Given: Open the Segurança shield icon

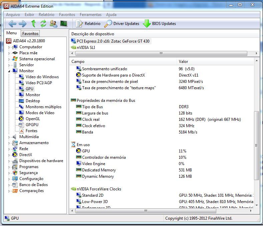Looking at the screenshot, I should point(15,173).
